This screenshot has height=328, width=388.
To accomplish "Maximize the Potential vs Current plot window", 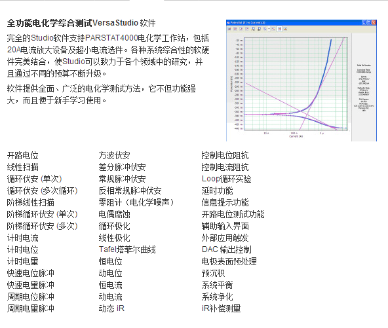I will tap(369, 22).
